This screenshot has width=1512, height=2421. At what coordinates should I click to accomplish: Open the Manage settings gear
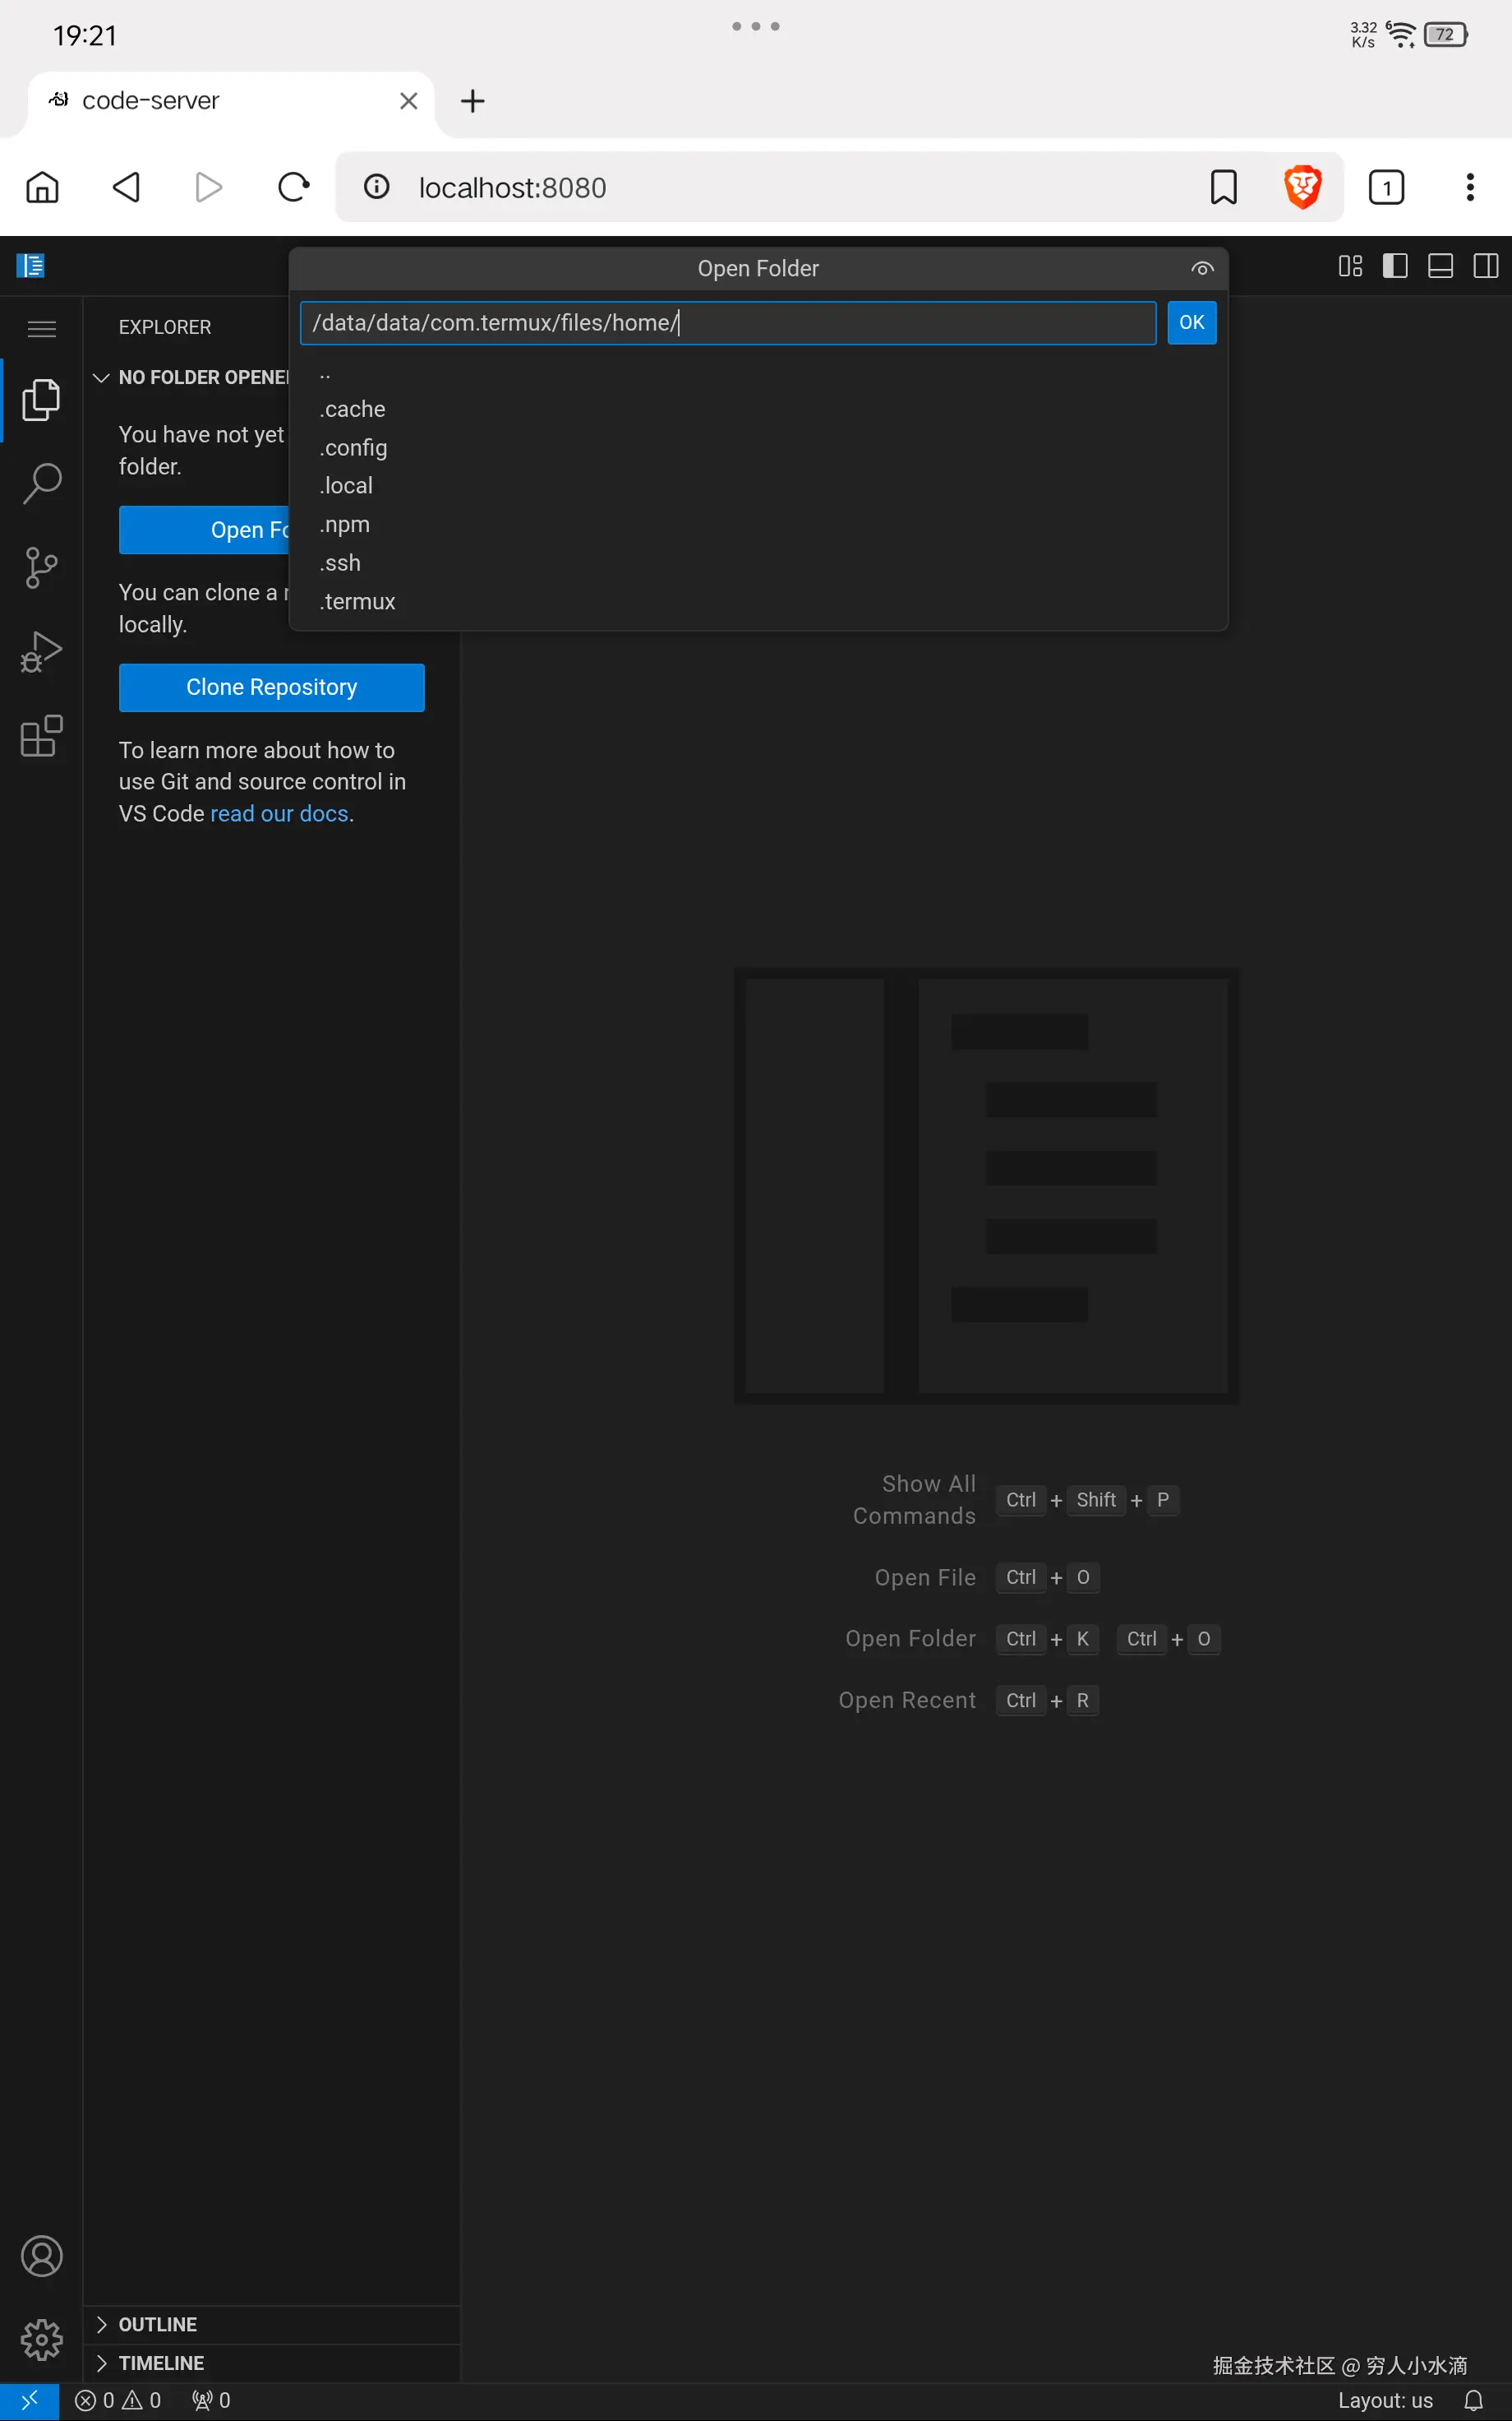41,2340
